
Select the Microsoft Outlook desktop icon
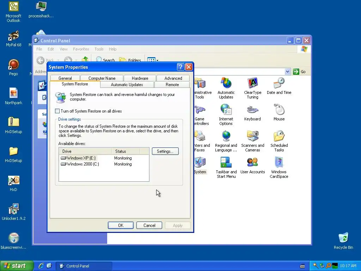tap(13, 12)
